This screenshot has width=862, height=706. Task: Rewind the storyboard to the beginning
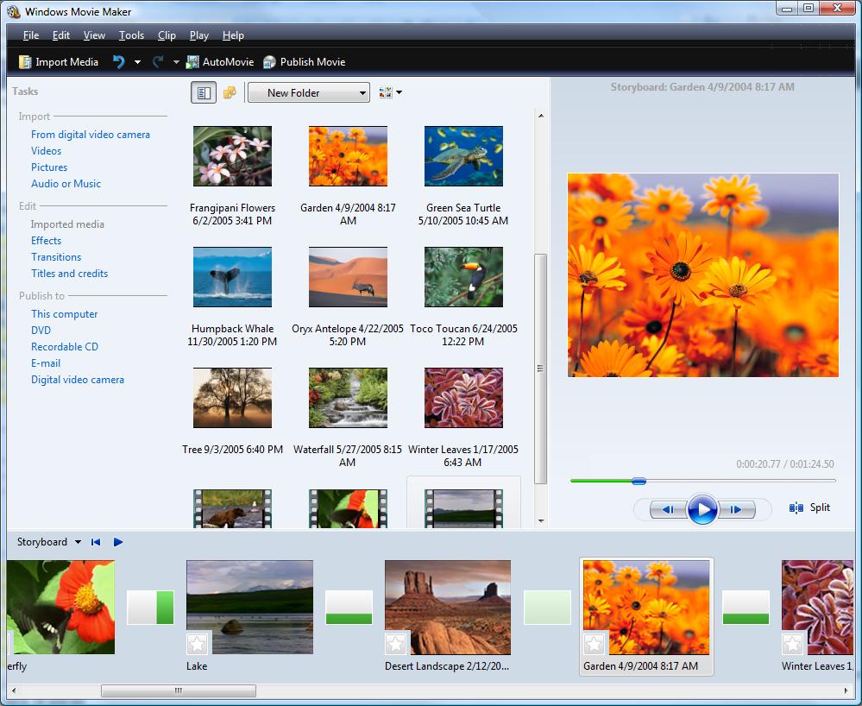click(x=95, y=542)
